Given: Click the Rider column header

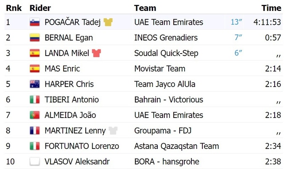Looking at the screenshot, I should coord(40,8).
